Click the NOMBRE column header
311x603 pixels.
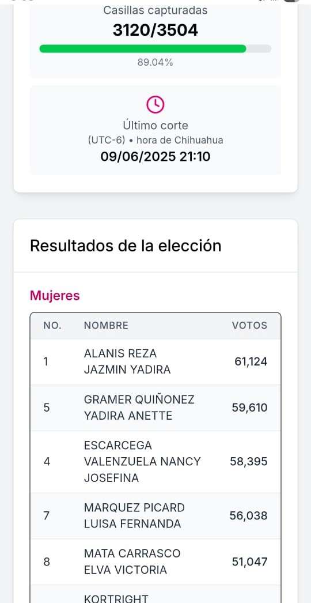coord(106,325)
